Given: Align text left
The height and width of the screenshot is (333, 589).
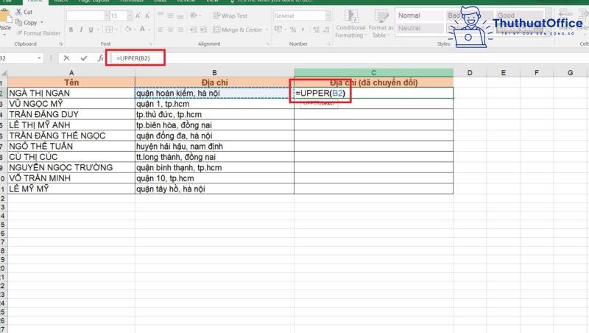Looking at the screenshot, I should pos(161,29).
